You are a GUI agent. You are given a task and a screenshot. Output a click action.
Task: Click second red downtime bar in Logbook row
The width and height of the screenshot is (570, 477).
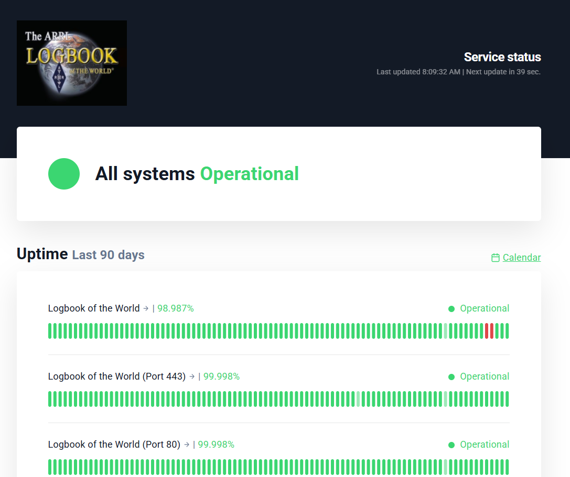tap(492, 331)
